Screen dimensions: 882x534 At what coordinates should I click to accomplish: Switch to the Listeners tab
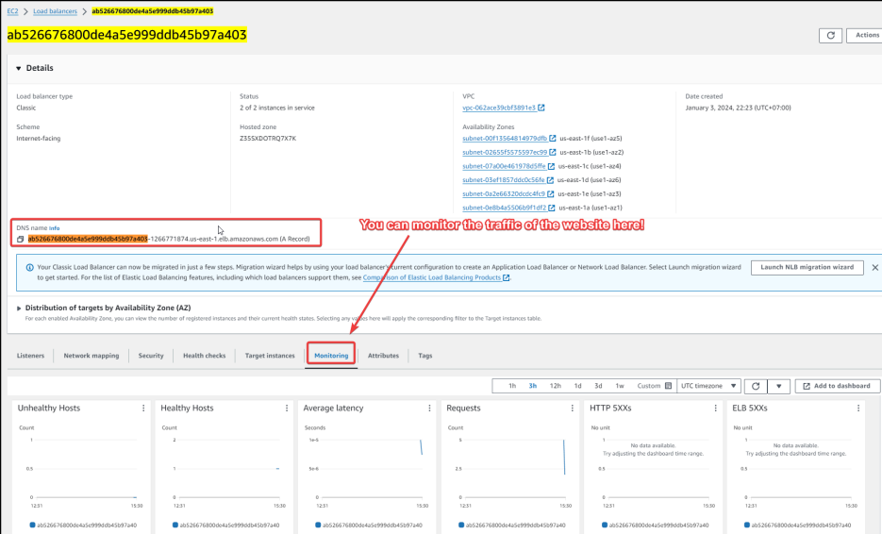30,356
